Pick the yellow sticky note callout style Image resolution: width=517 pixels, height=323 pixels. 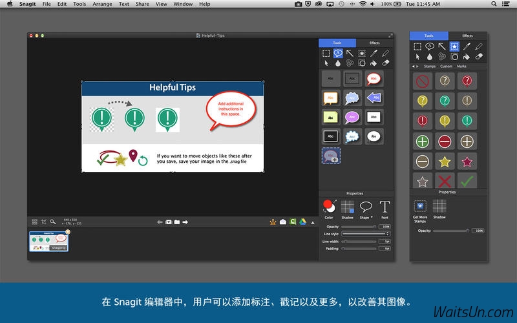(331, 117)
